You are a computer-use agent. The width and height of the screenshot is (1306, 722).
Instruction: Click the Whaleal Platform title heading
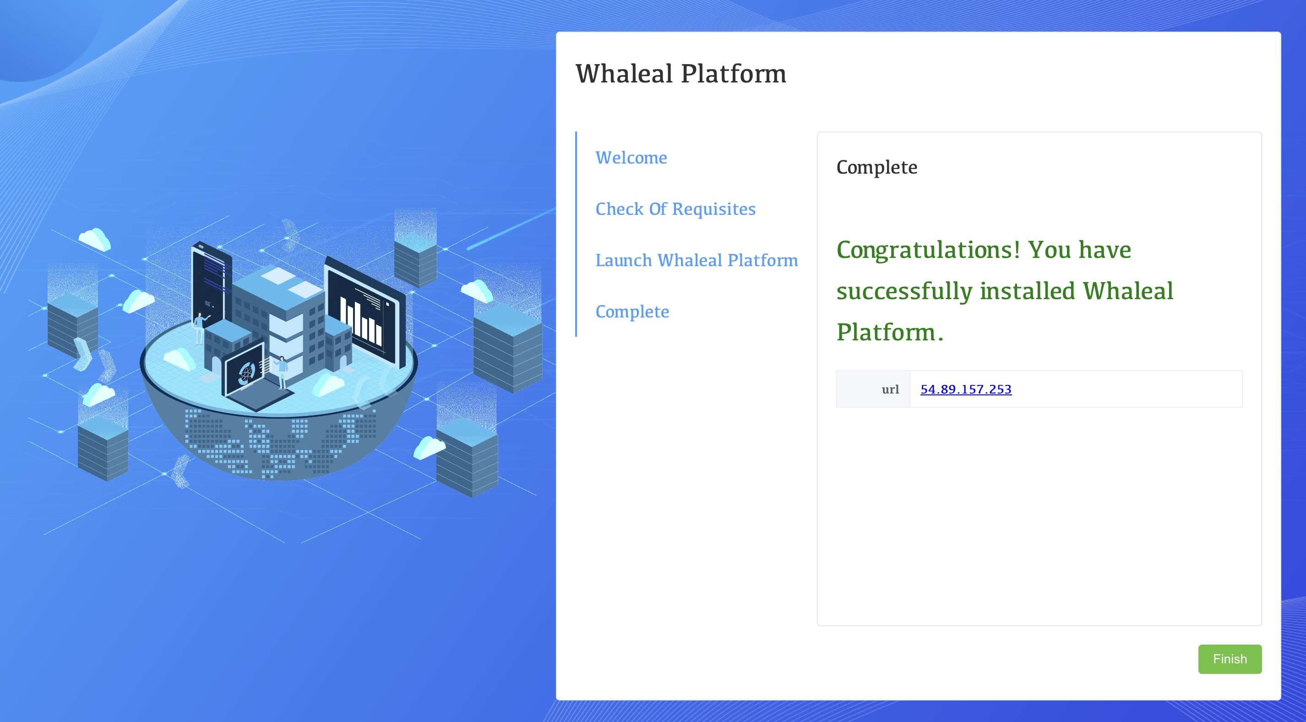680,74
